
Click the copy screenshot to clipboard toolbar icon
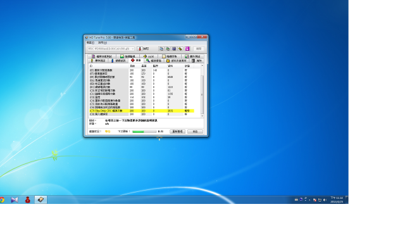[168, 49]
